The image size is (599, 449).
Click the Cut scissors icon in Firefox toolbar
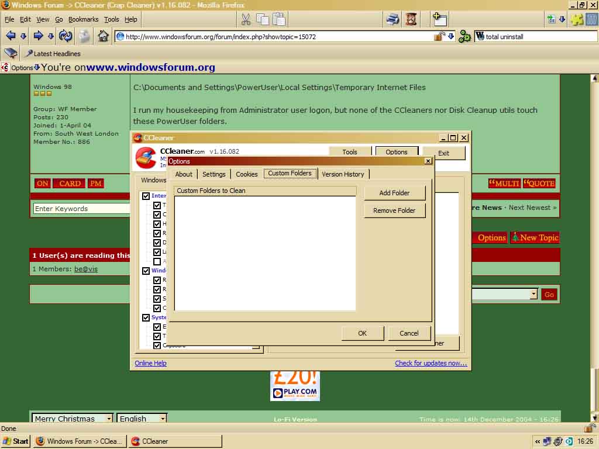point(246,19)
